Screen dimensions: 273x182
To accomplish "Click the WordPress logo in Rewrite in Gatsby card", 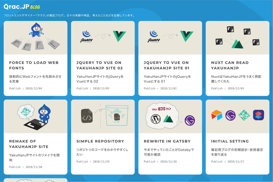I will tap(156, 119).
